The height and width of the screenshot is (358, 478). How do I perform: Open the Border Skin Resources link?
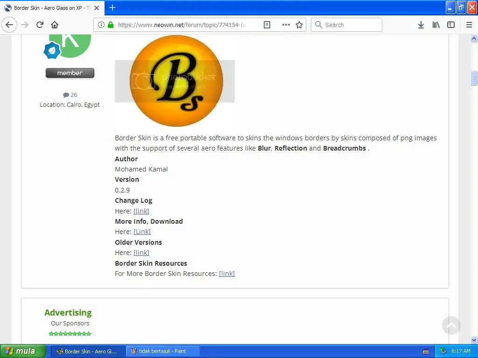tap(227, 274)
